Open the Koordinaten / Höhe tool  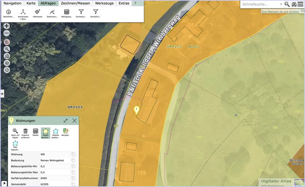click(x=23, y=14)
